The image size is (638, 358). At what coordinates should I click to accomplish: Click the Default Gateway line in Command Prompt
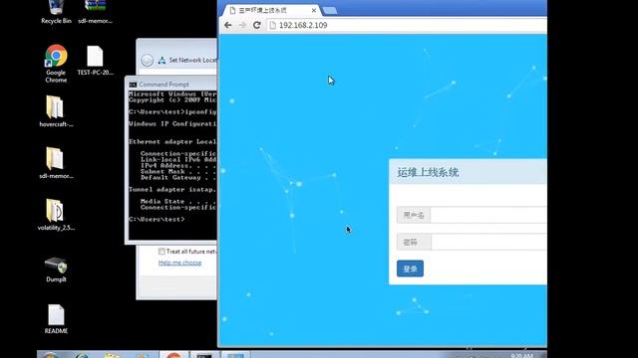[178, 177]
